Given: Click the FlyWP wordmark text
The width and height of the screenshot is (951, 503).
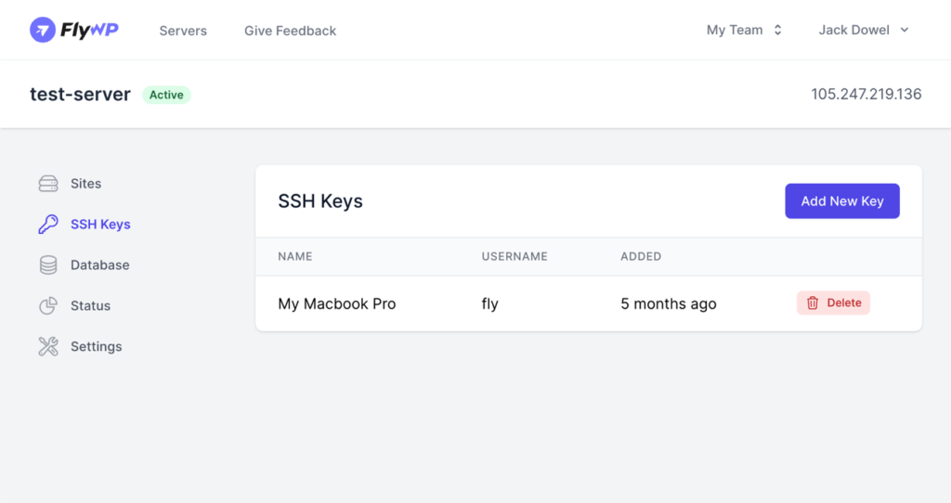Looking at the screenshot, I should 89,30.
